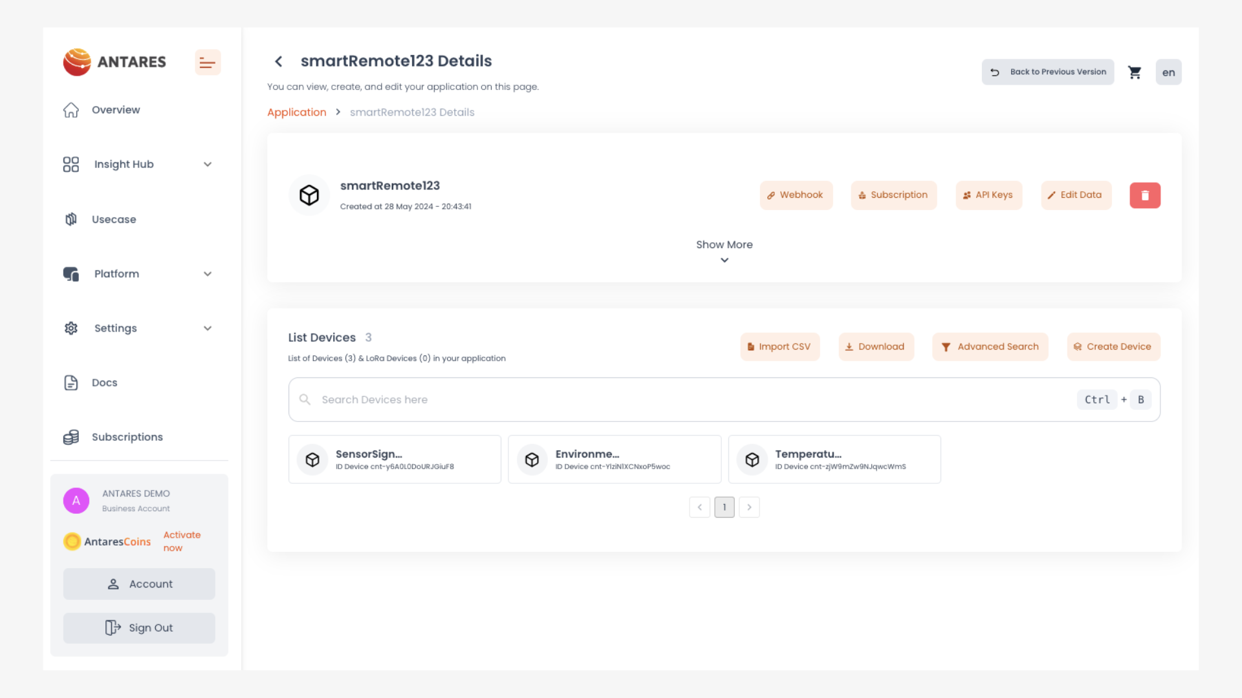
Task: Collapse sidebar with hamburger menu icon
Action: 208,63
